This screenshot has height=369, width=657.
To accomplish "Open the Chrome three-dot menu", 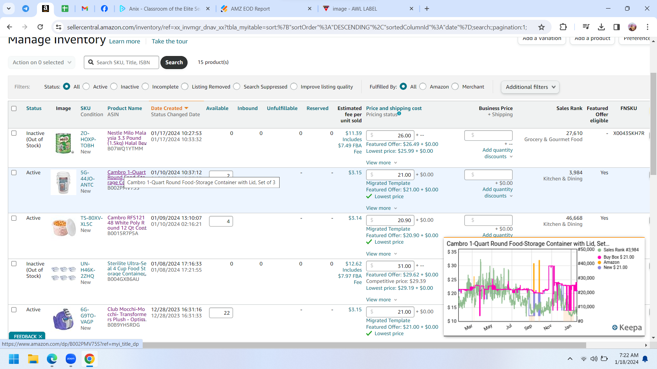I will pyautogui.click(x=647, y=27).
